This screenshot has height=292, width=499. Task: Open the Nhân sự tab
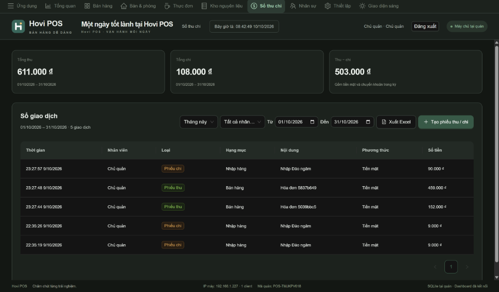click(303, 6)
